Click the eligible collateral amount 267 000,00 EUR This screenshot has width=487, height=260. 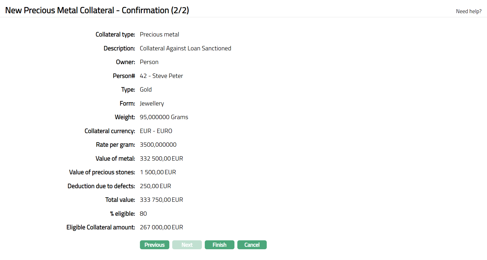pyautogui.click(x=161, y=227)
